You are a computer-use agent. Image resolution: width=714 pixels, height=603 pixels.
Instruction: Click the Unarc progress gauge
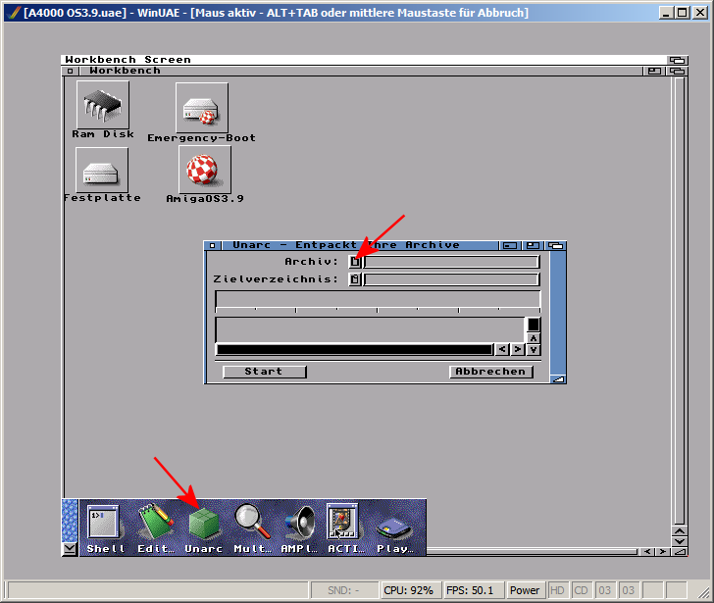pos(378,301)
